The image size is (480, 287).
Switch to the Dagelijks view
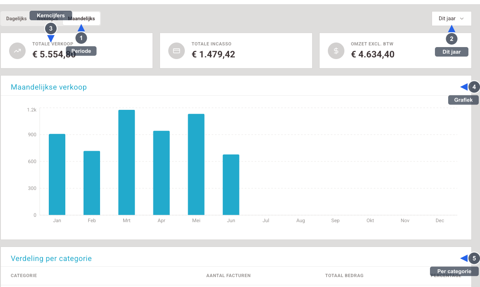(x=17, y=19)
